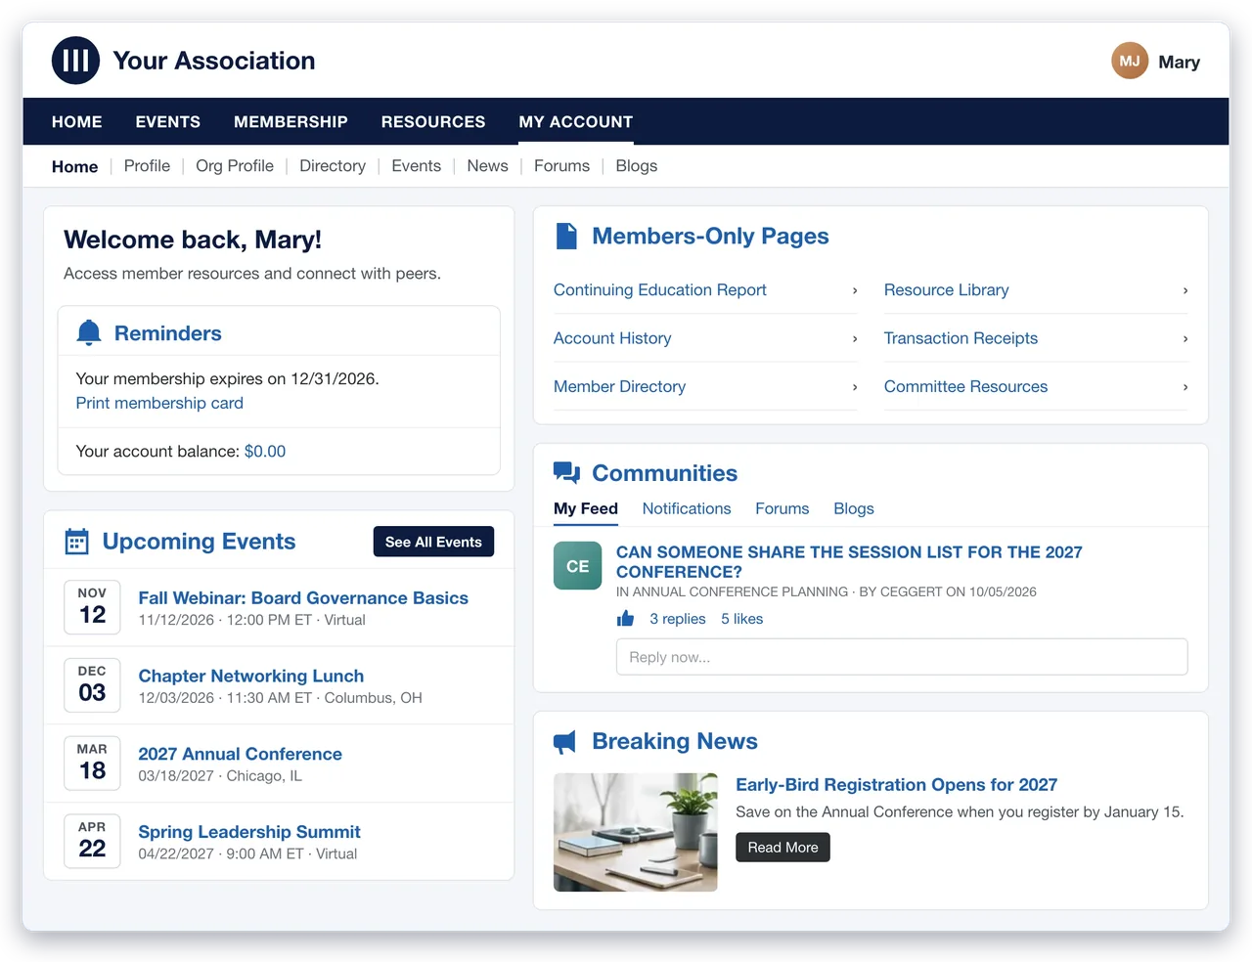Viewport: 1252px width, 962px height.
Task: Click the MAR 18 date badge
Action: (x=92, y=764)
